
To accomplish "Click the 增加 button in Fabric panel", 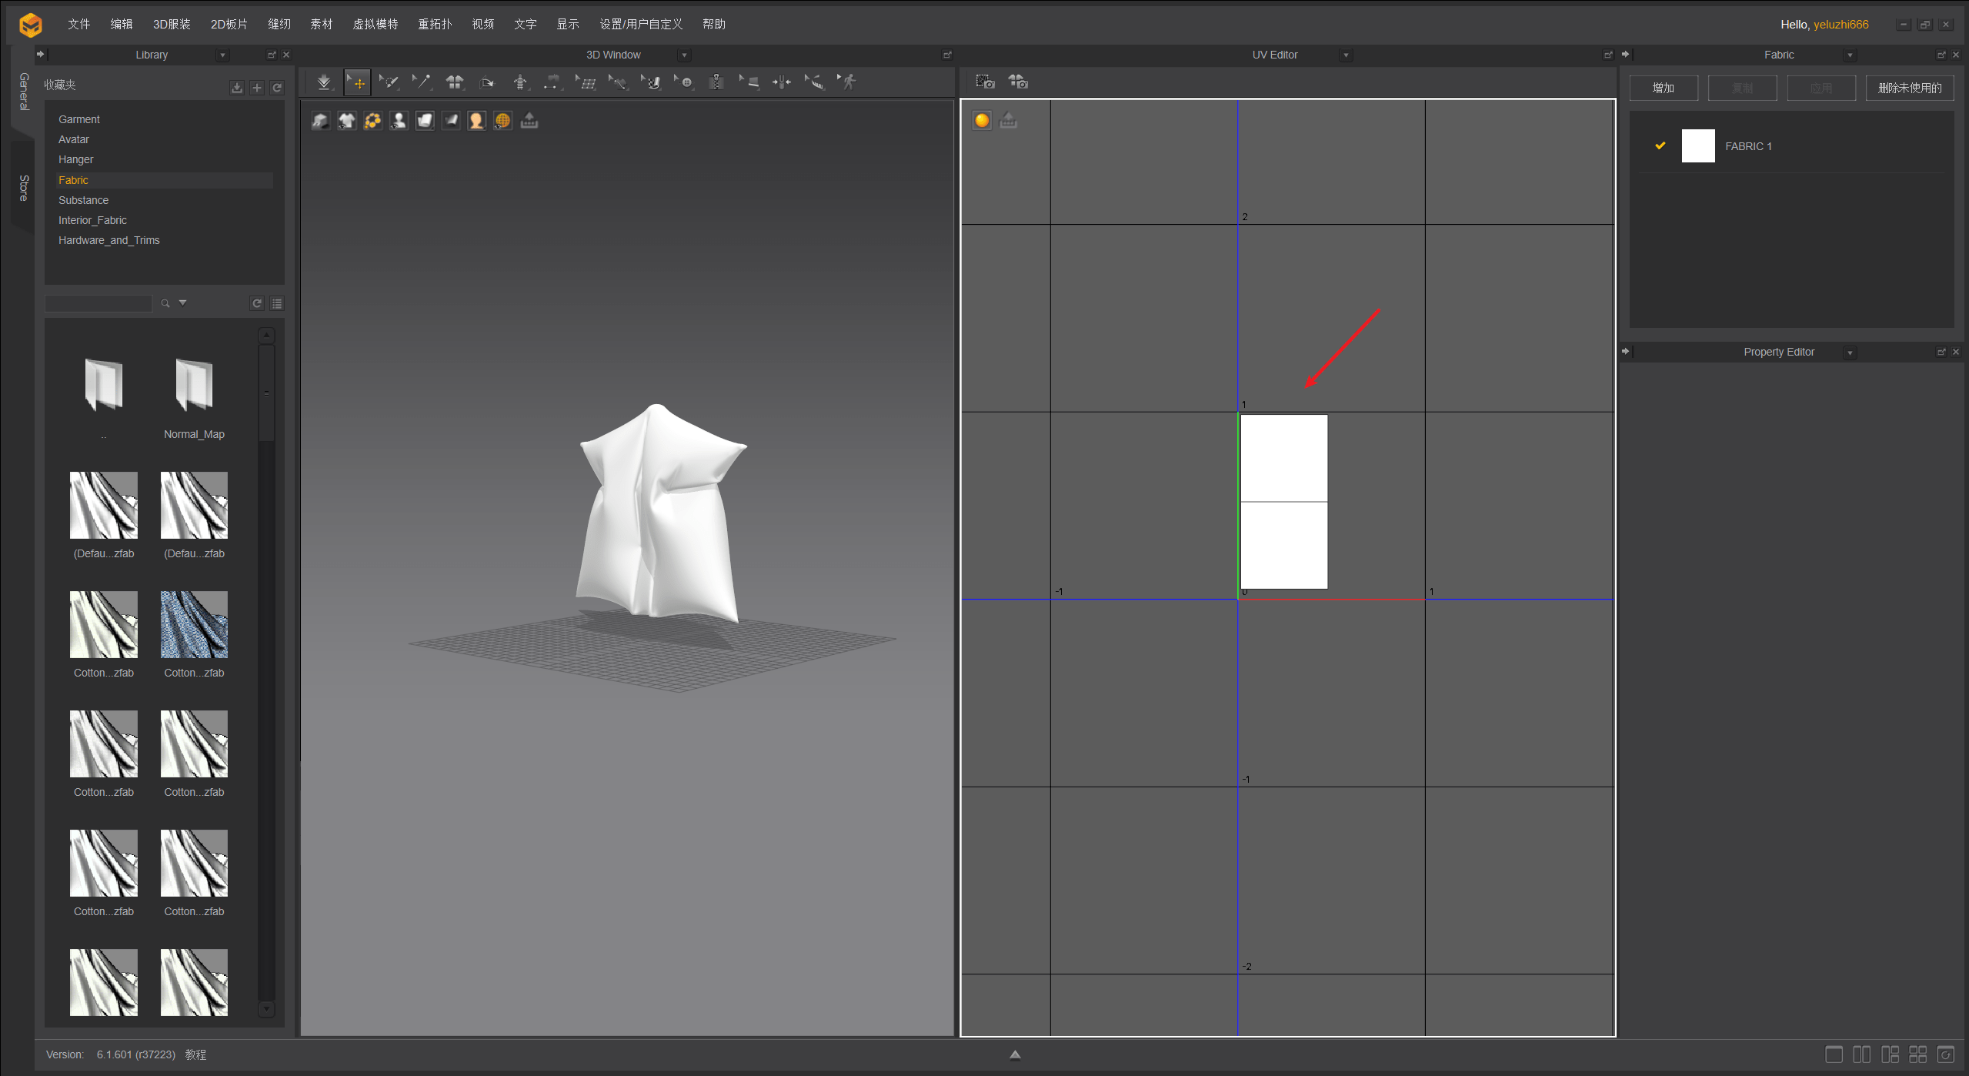I will click(1663, 89).
